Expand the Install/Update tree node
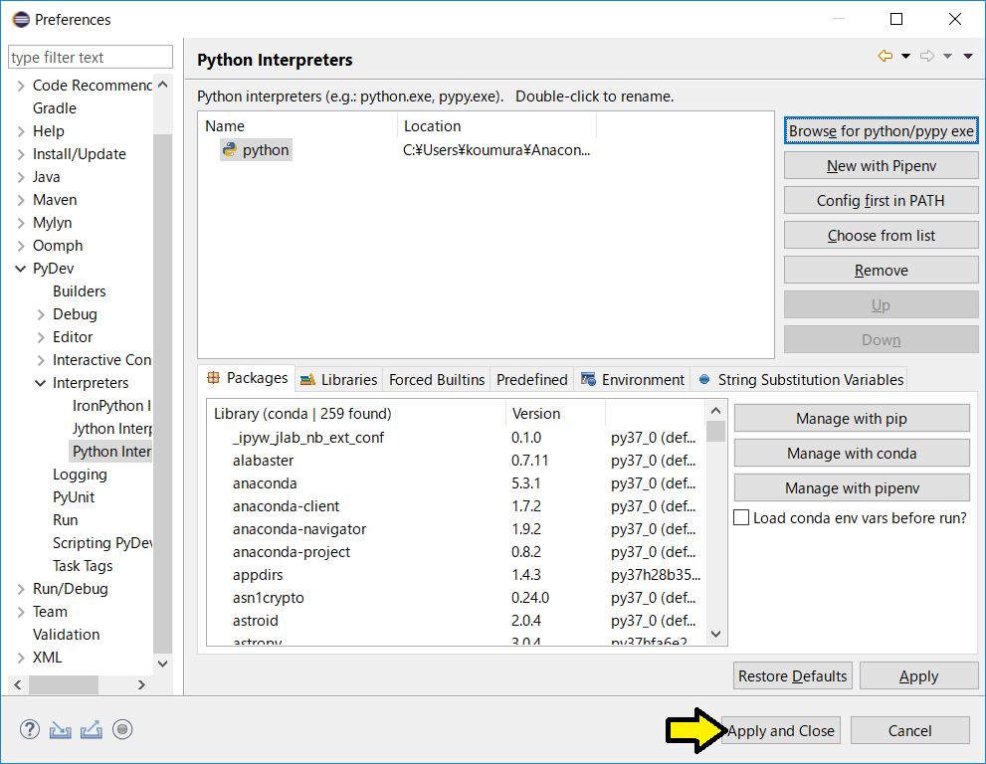Image resolution: width=986 pixels, height=764 pixels. pyautogui.click(x=21, y=154)
